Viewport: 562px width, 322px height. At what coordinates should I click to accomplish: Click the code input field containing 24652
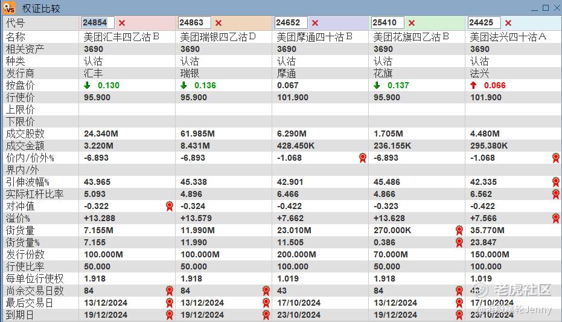(291, 22)
